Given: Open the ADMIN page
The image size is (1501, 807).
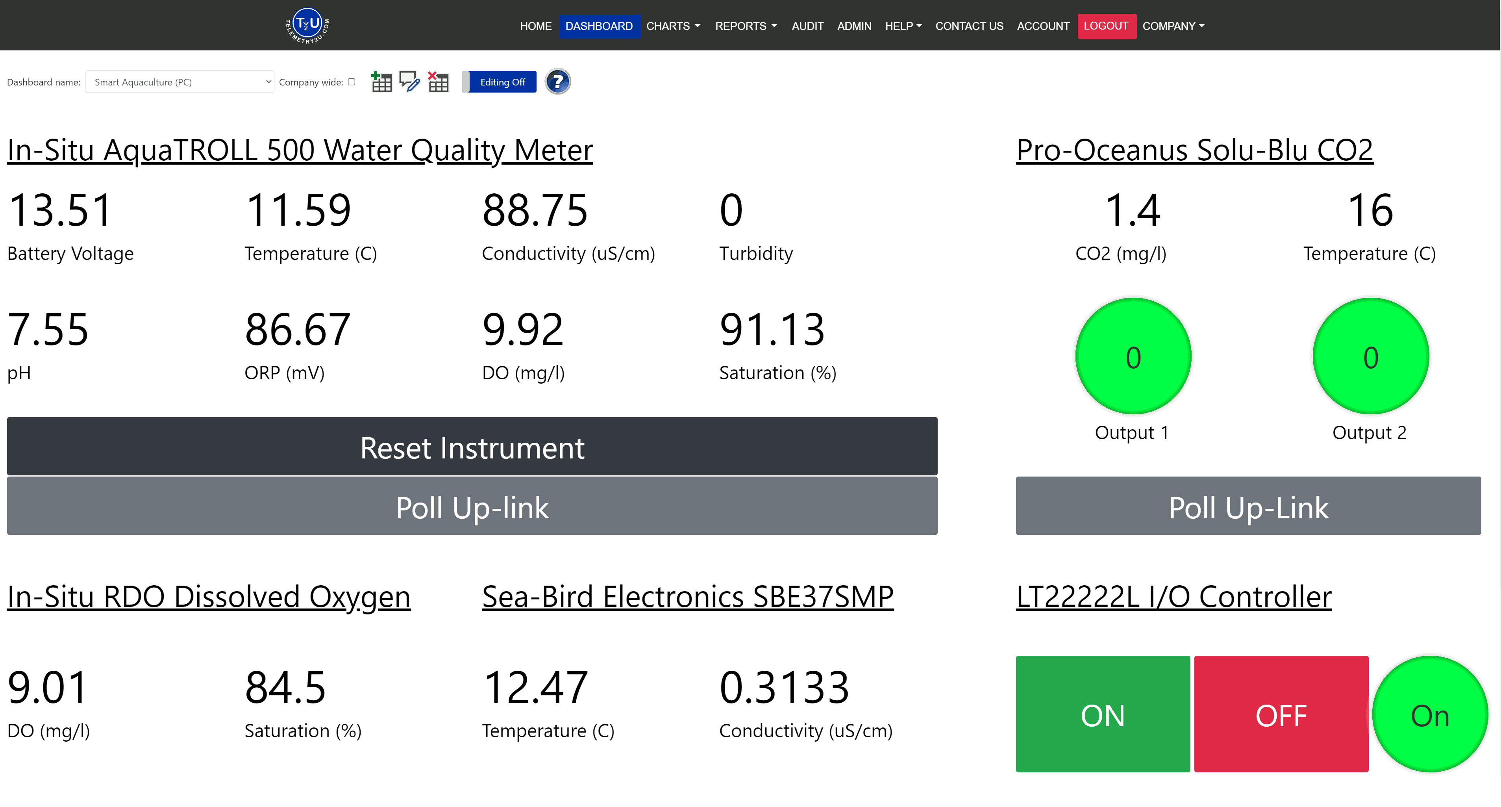Looking at the screenshot, I should click(x=854, y=26).
